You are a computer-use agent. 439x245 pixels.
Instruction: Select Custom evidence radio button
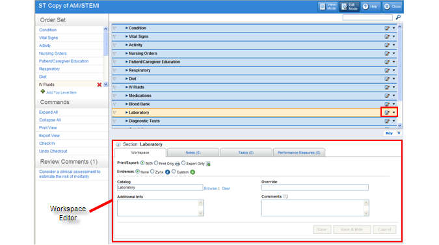174,172
